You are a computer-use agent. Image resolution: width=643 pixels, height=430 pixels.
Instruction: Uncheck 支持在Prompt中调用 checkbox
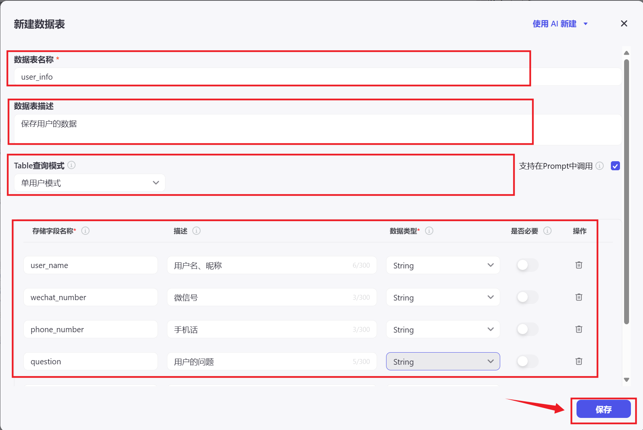pyautogui.click(x=615, y=166)
